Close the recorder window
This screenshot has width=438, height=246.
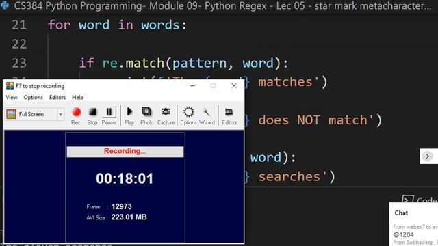(x=234, y=85)
